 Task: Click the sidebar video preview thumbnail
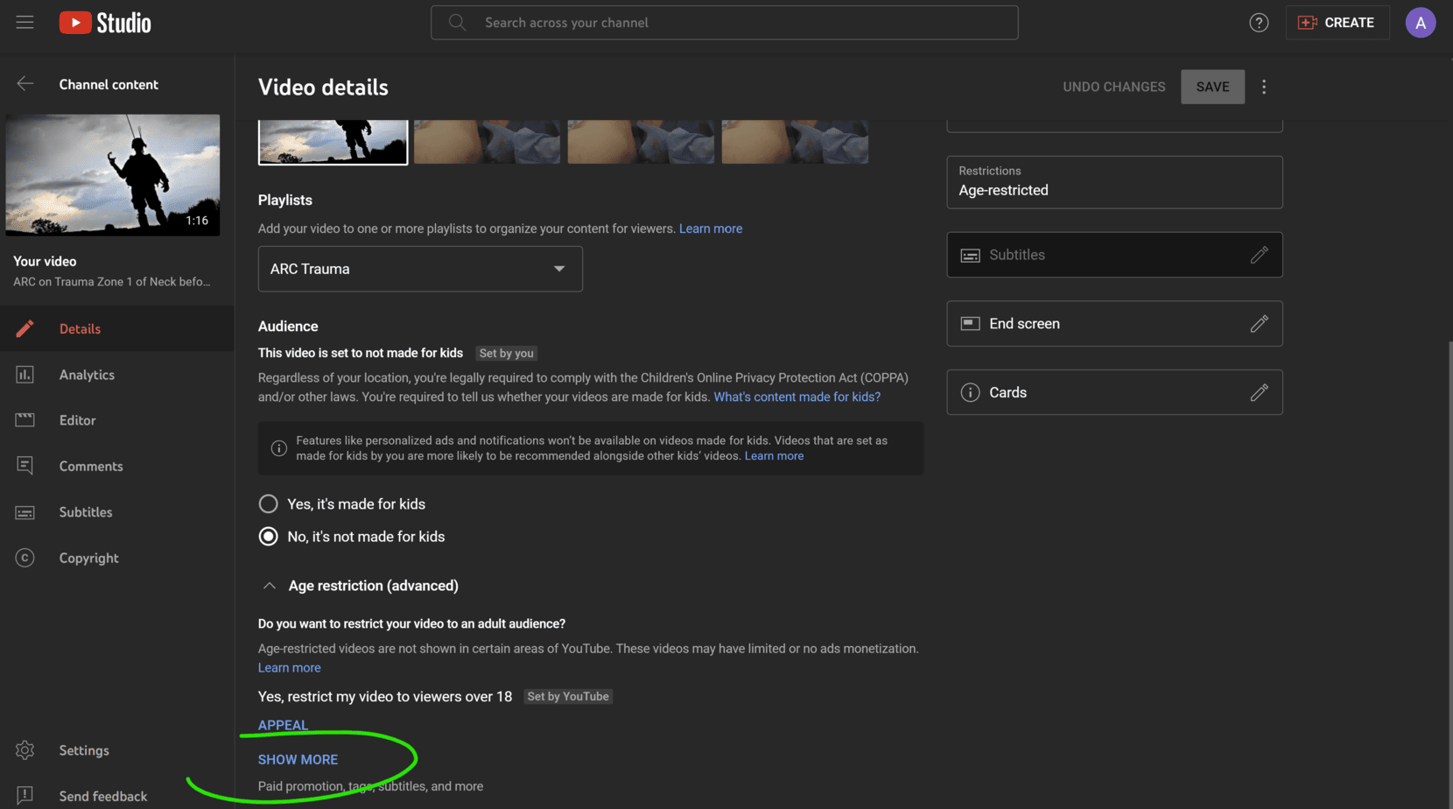[113, 175]
